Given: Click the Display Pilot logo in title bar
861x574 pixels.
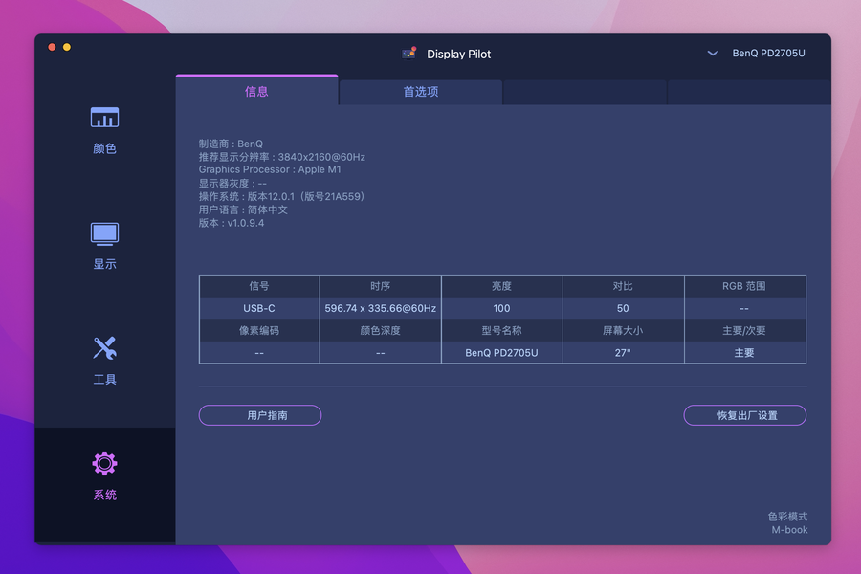Looking at the screenshot, I should [409, 54].
